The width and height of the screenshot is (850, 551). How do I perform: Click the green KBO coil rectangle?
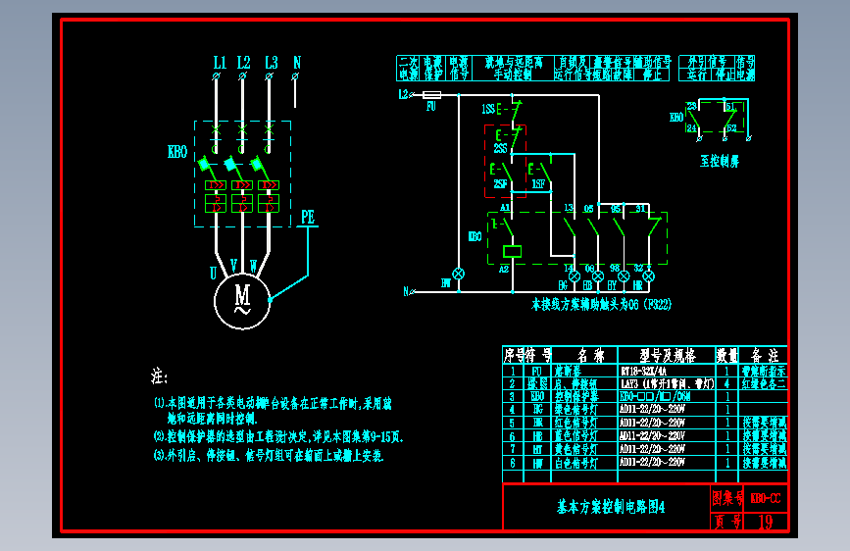pyautogui.click(x=513, y=251)
